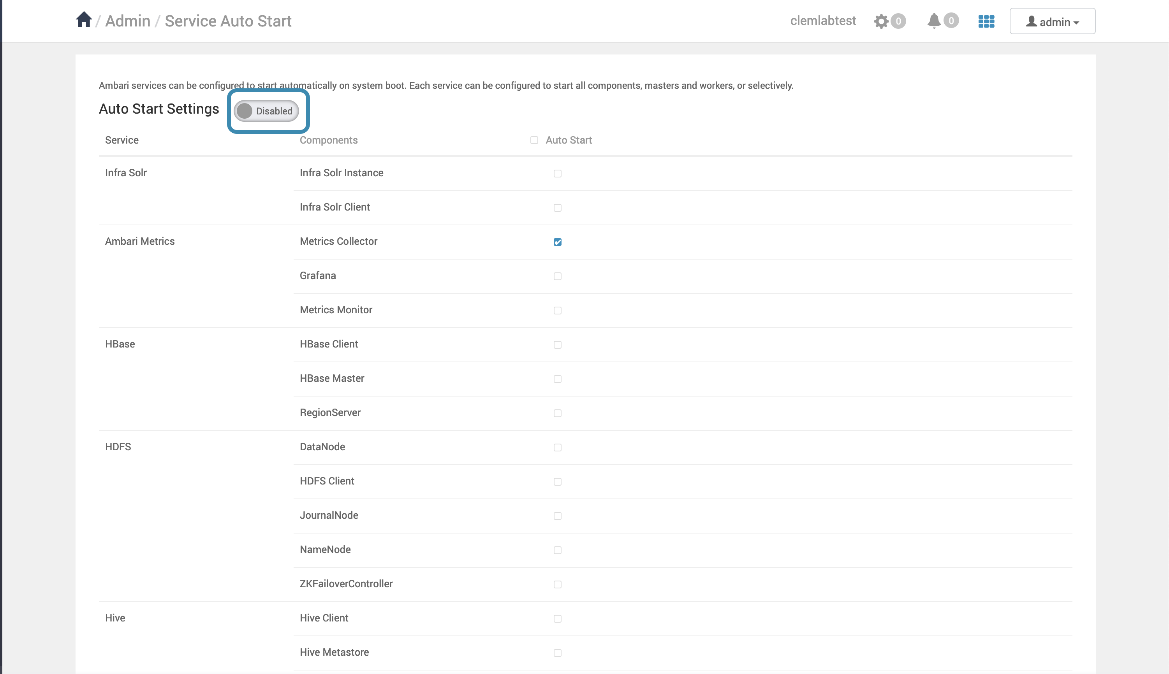This screenshot has height=674, width=1169.
Task: Open the views grid icon
Action: coord(986,21)
